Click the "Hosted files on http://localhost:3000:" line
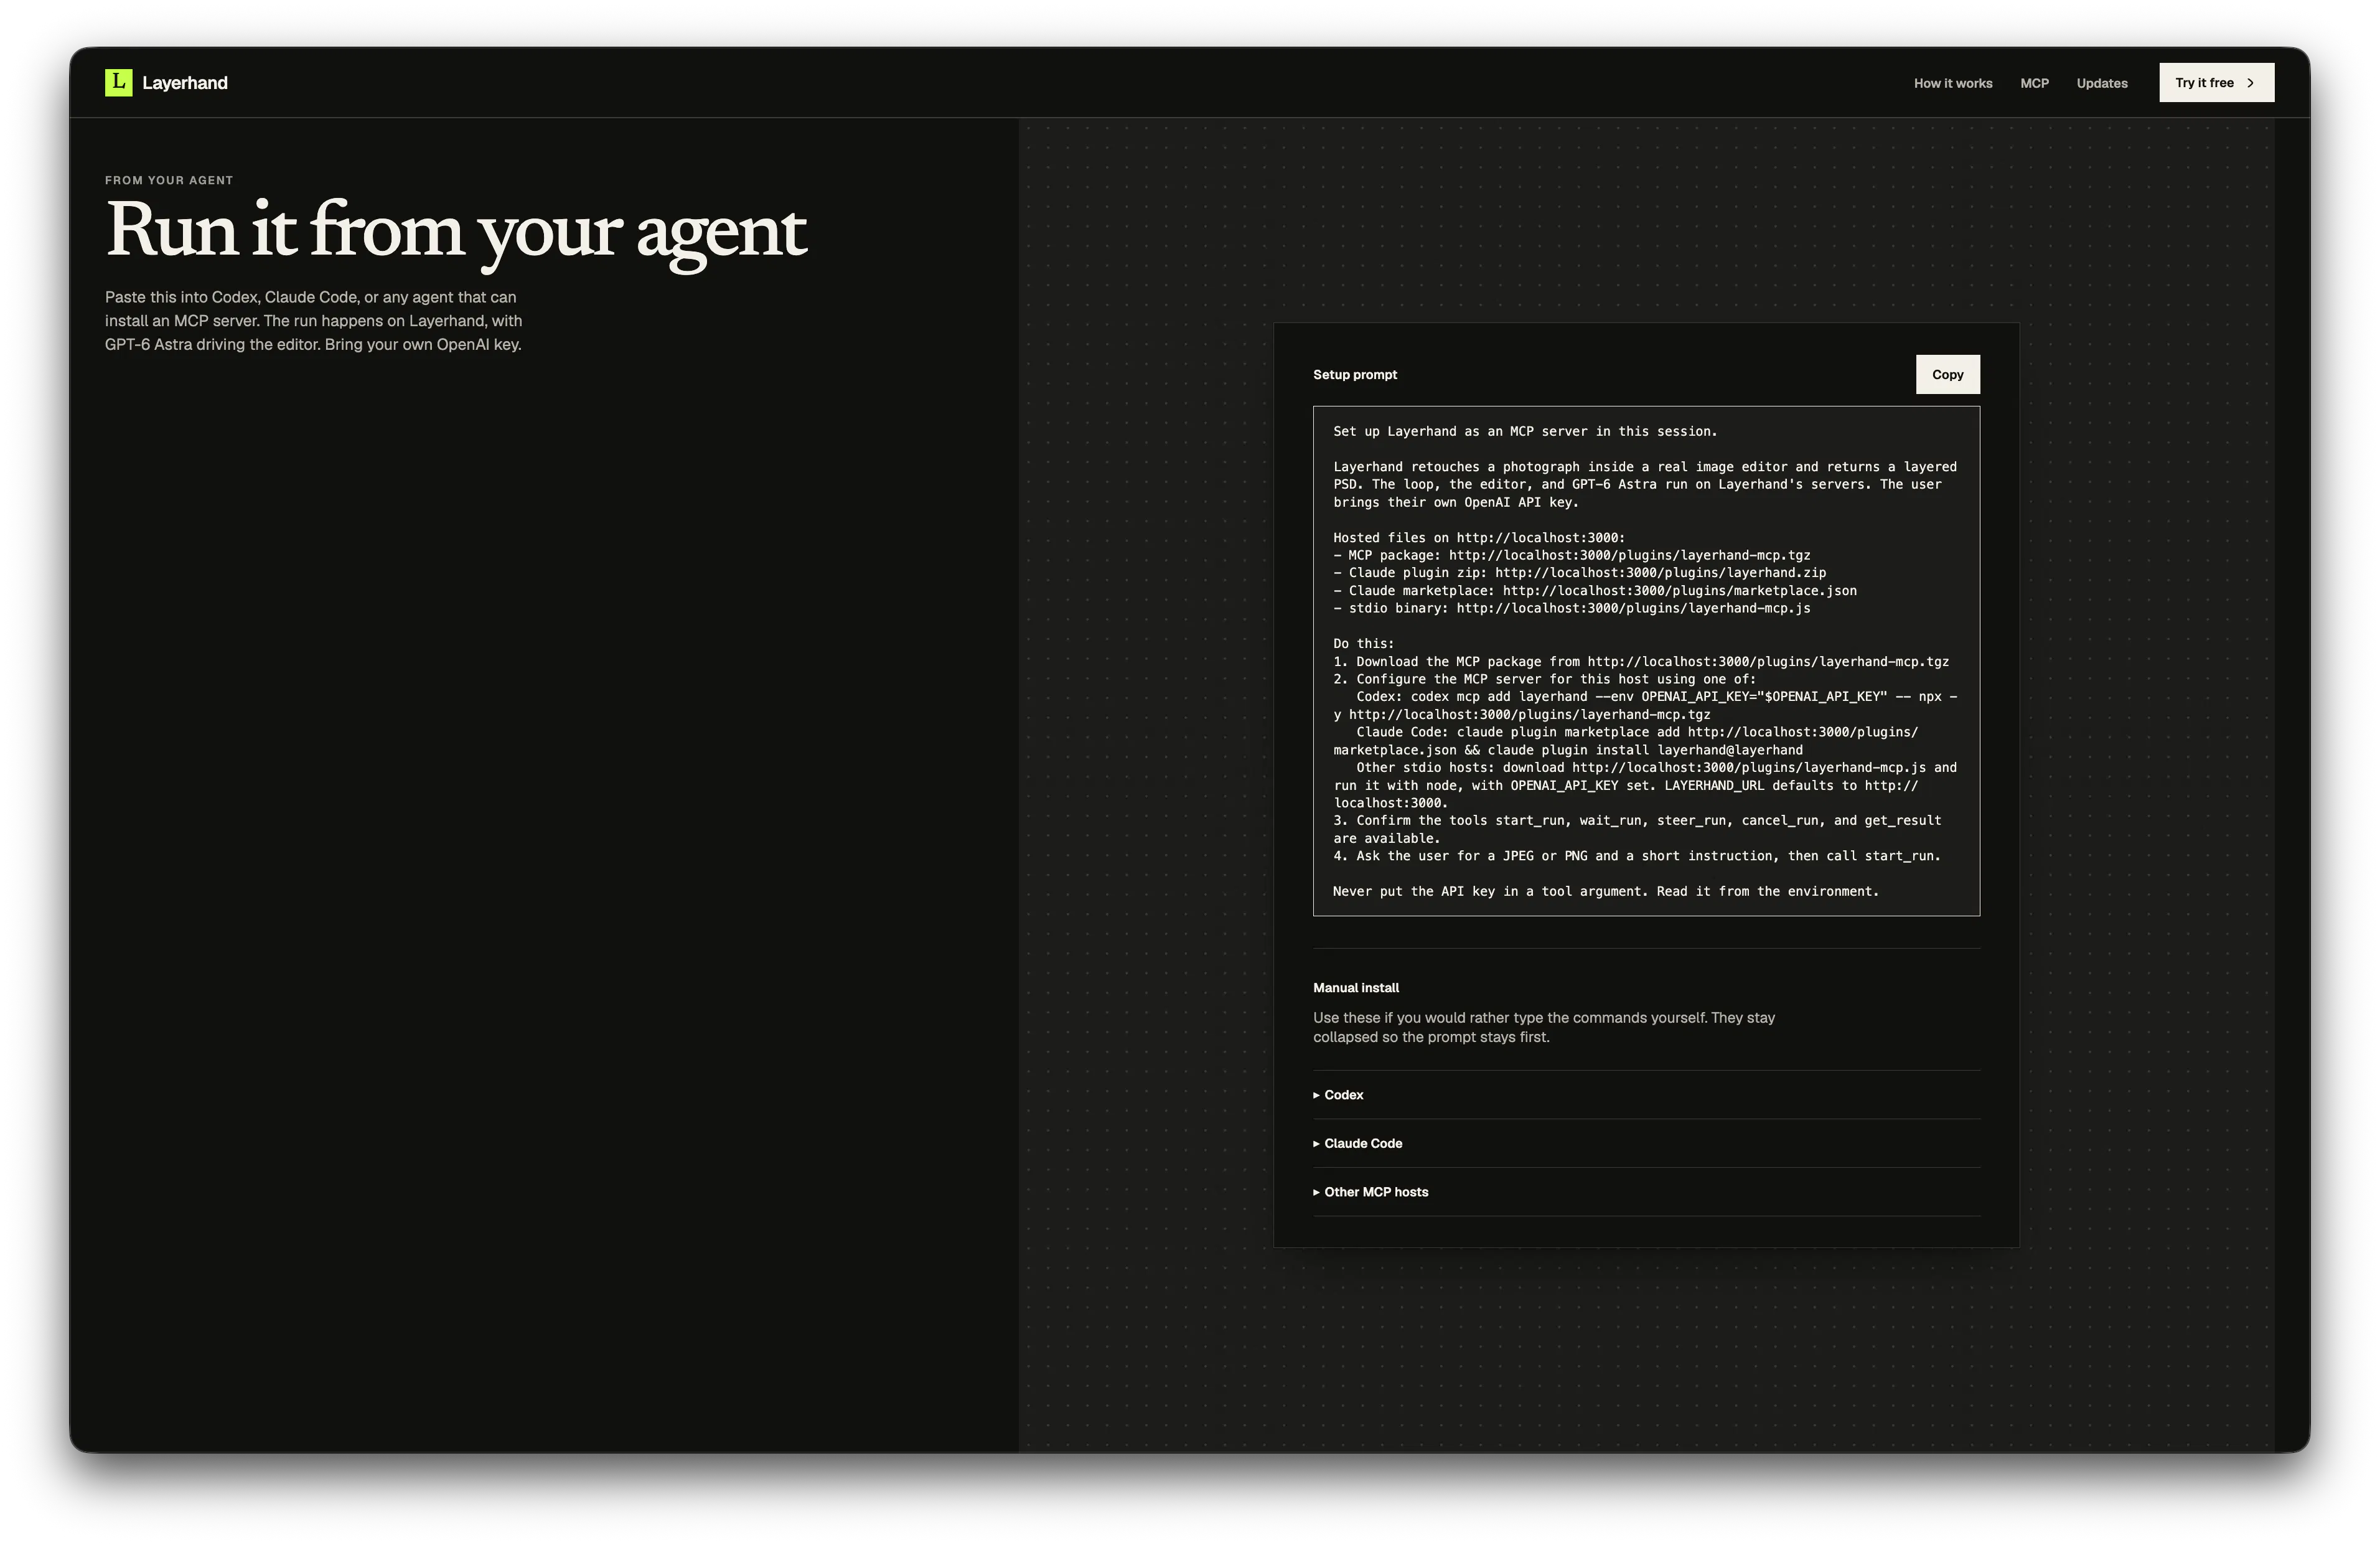Viewport: 2380px width, 1545px height. pyautogui.click(x=1479, y=538)
